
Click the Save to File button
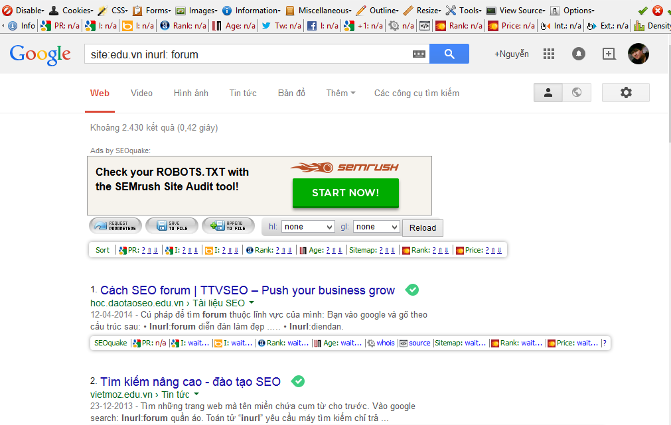point(172,225)
